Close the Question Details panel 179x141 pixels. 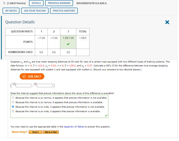167,22
